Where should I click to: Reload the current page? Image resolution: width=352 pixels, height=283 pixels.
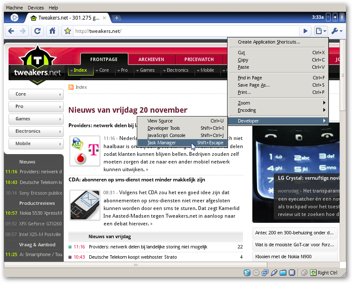(x=37, y=31)
